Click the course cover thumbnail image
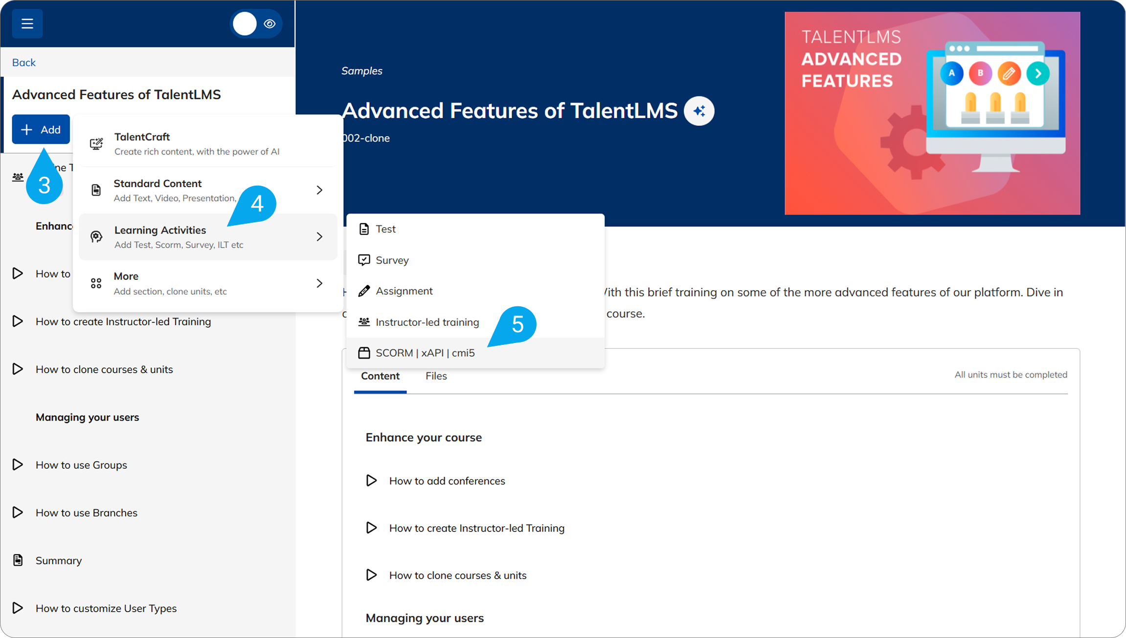 pyautogui.click(x=932, y=113)
